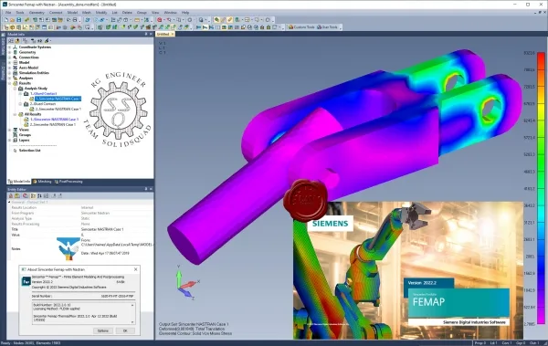Select highlighted '1..Simcenter NASTRAN Case 1' result
548x346 pixels.
tap(58, 99)
